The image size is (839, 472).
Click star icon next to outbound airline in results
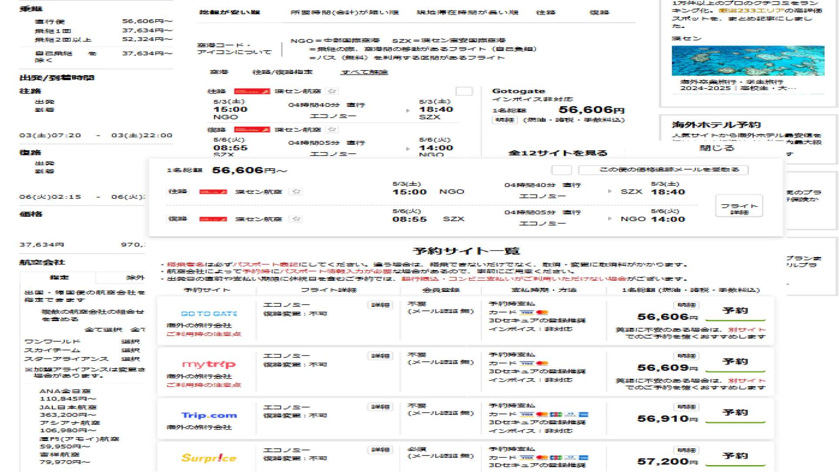(x=332, y=91)
